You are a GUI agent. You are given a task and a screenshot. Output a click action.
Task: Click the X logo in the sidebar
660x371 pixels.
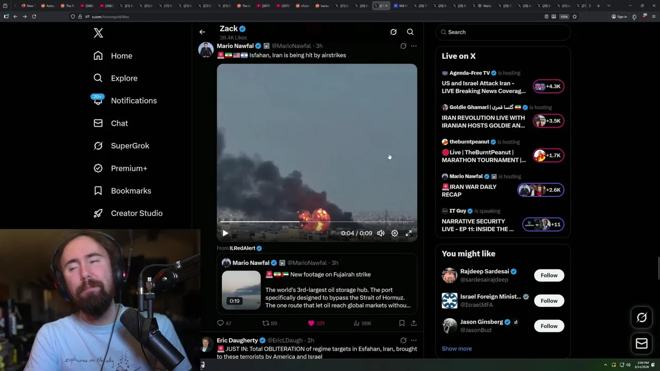tap(98, 33)
